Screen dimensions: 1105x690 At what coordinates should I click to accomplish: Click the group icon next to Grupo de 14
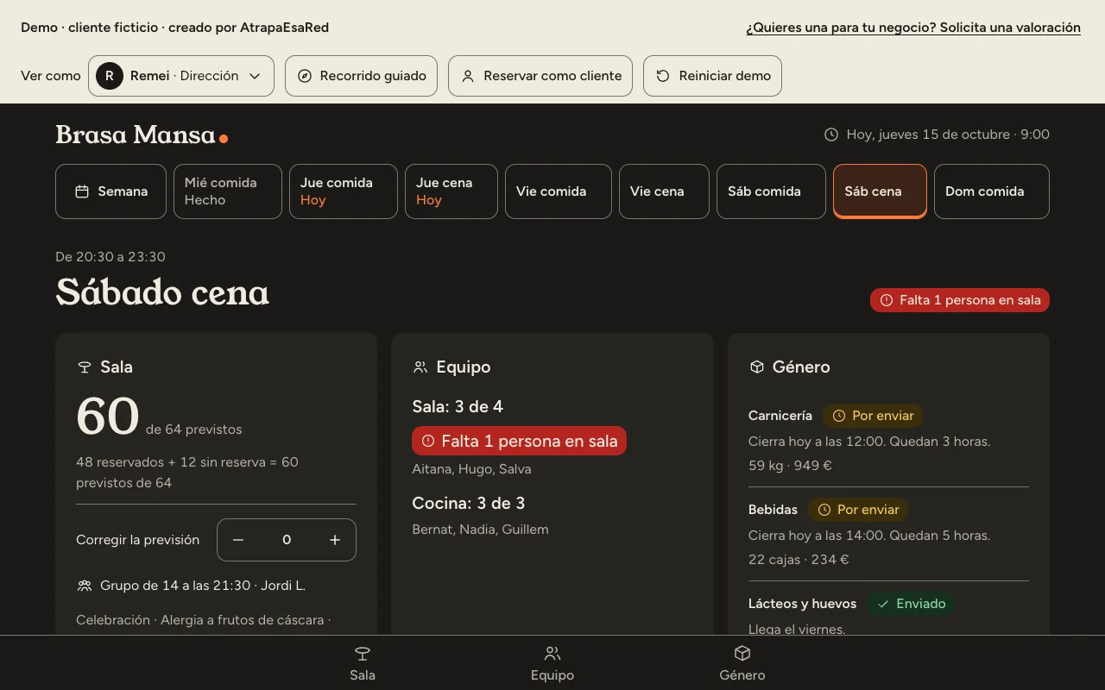(85, 586)
